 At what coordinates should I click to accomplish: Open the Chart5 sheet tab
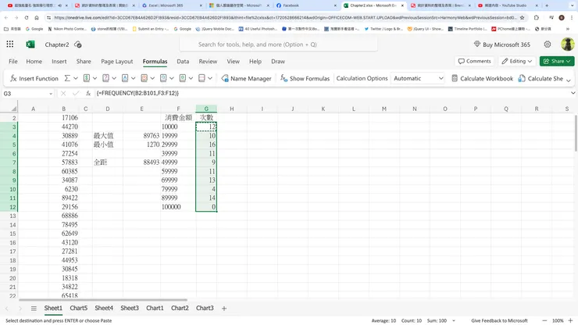point(79,308)
